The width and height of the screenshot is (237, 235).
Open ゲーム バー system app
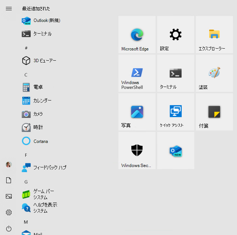tap(38, 194)
